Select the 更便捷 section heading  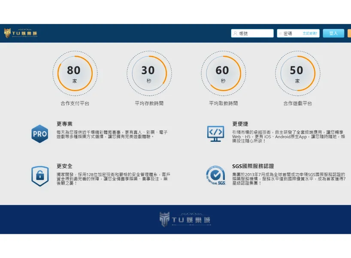pos(241,123)
